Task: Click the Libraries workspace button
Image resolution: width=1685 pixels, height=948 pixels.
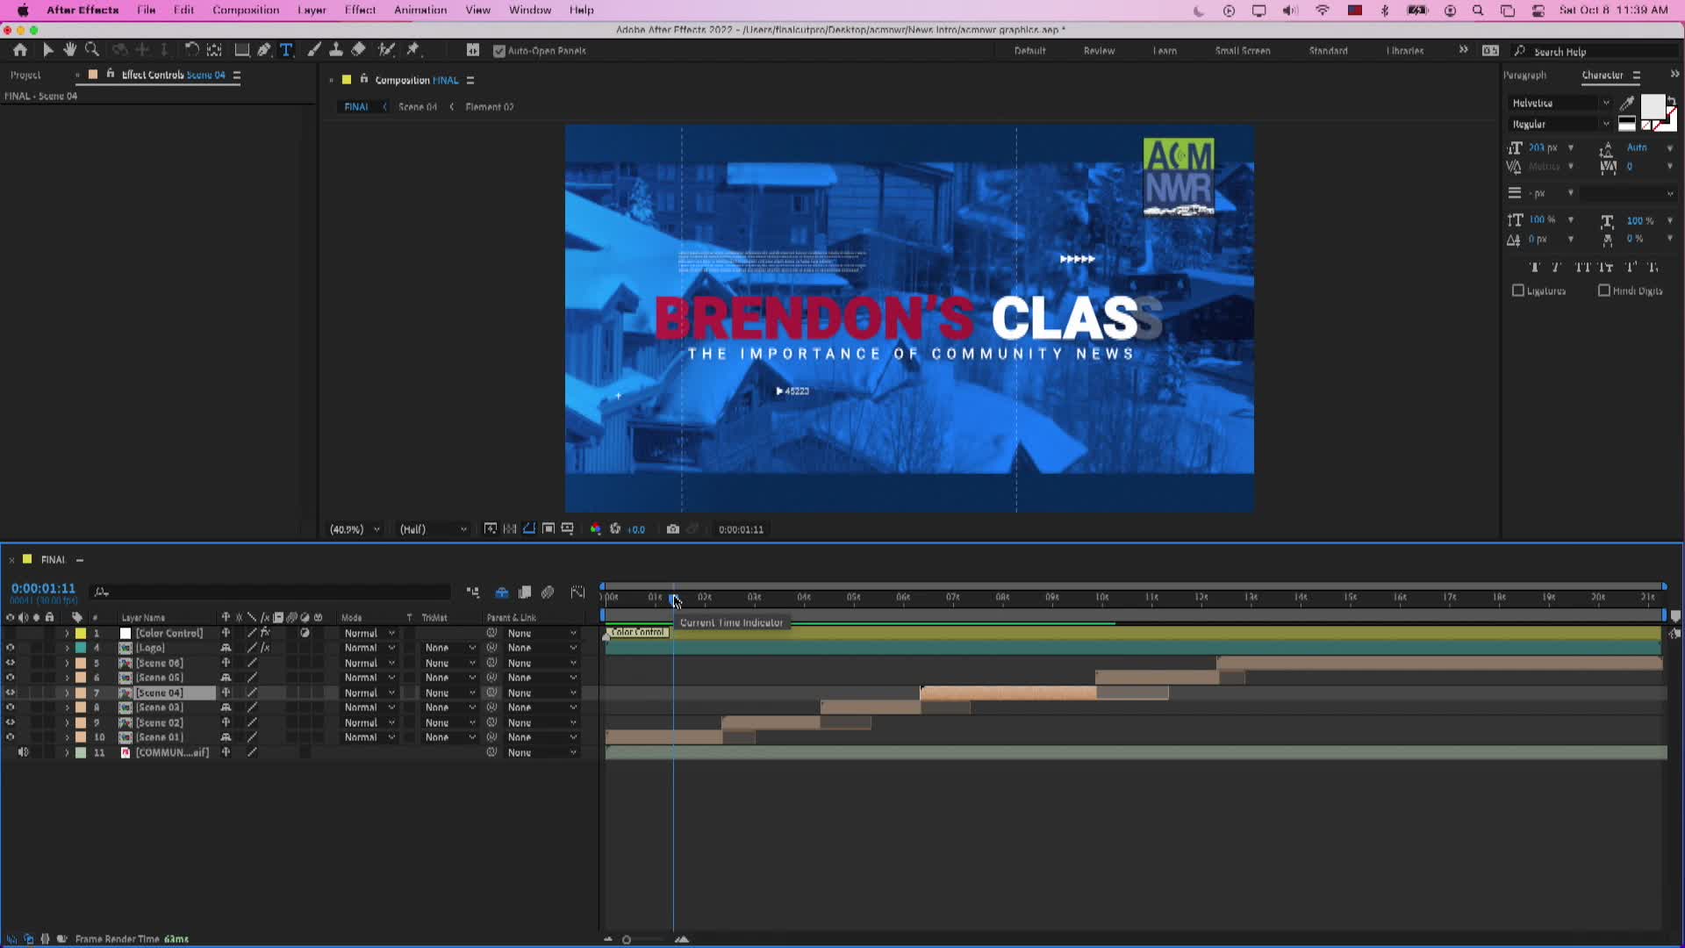Action: (x=1405, y=51)
